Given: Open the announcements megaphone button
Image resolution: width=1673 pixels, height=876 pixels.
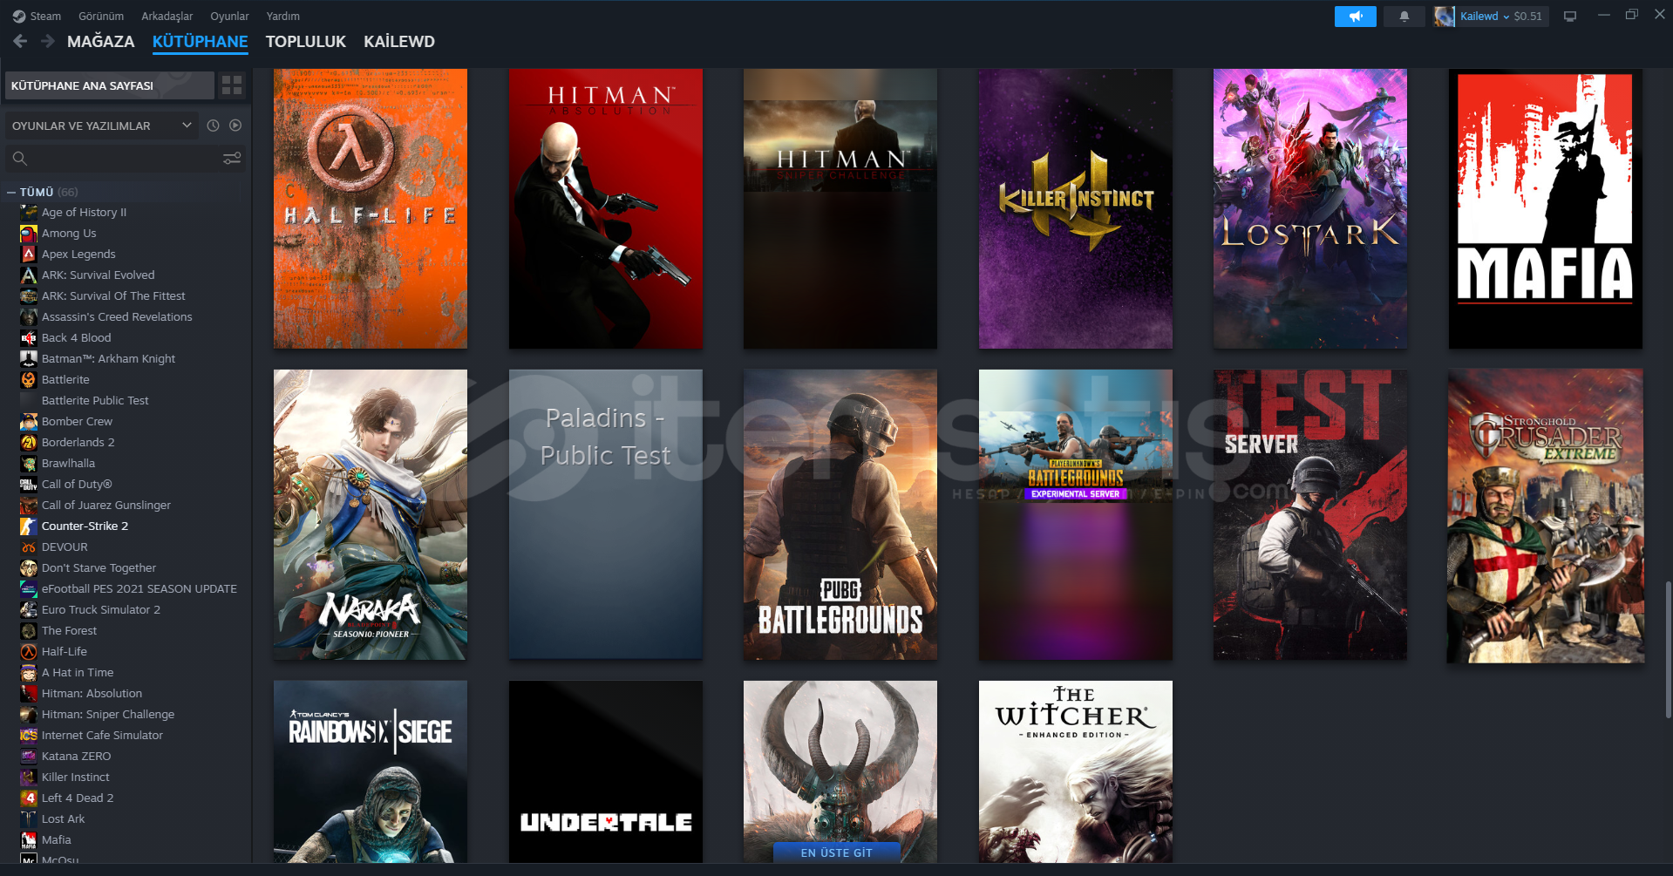Looking at the screenshot, I should pos(1355,17).
